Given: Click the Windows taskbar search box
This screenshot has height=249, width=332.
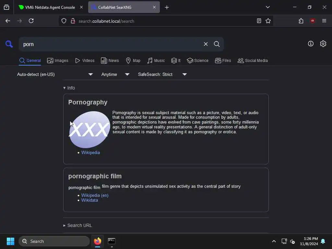Looking at the screenshot, I should (54, 241).
